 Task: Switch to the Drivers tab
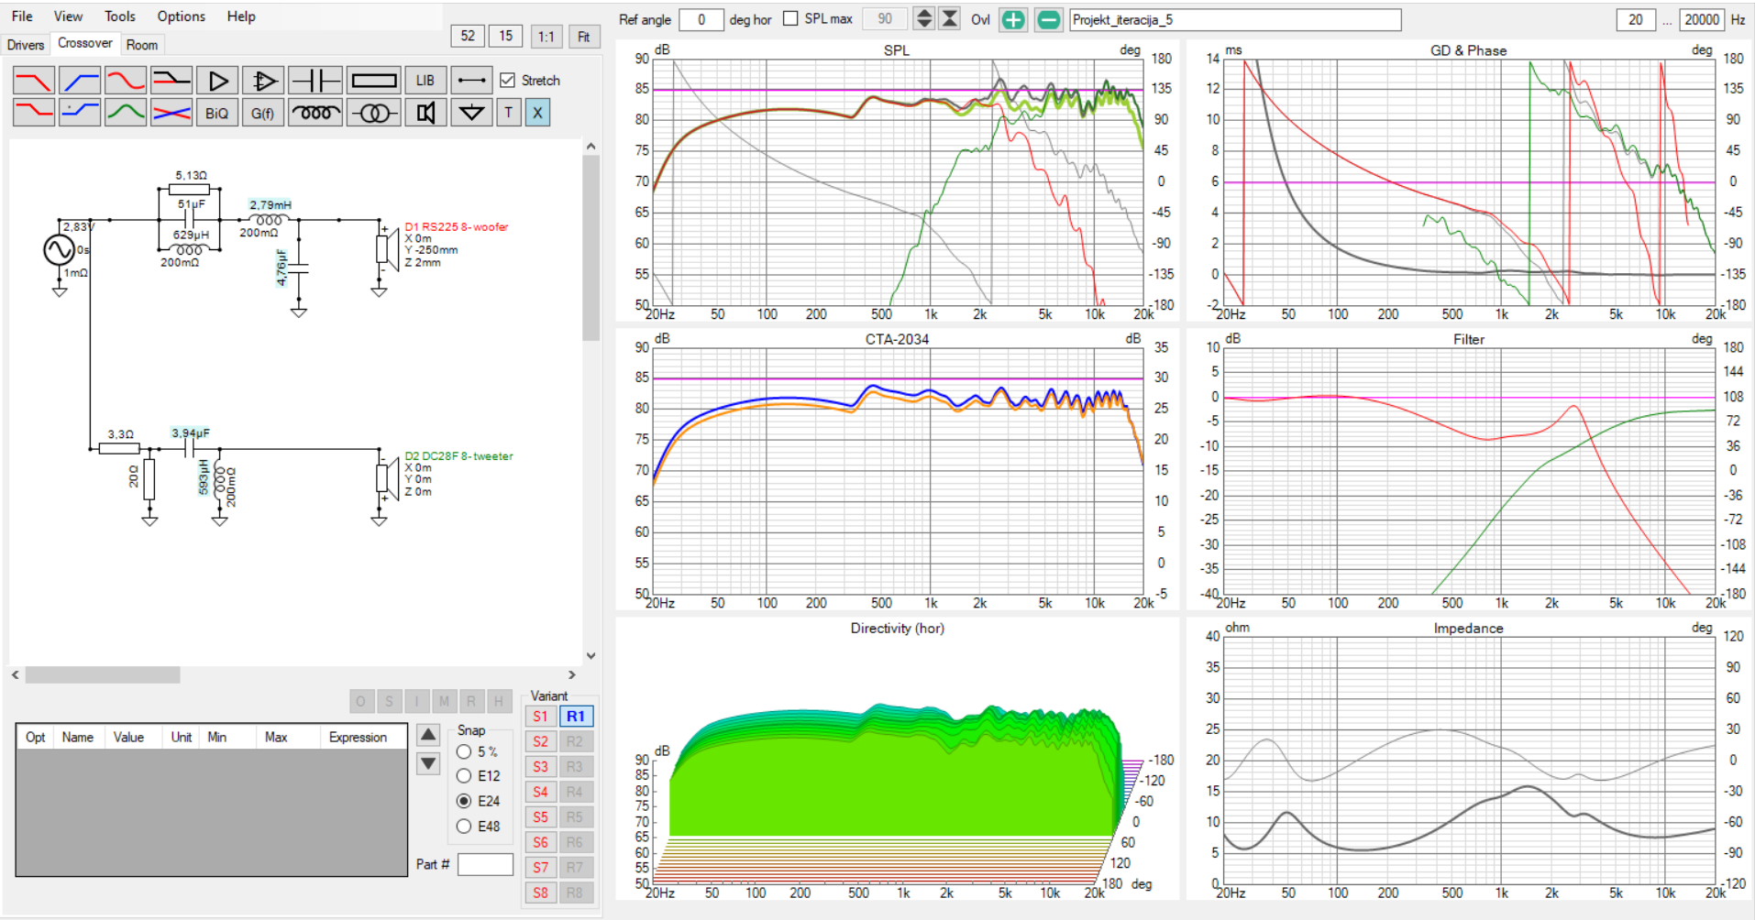click(26, 45)
